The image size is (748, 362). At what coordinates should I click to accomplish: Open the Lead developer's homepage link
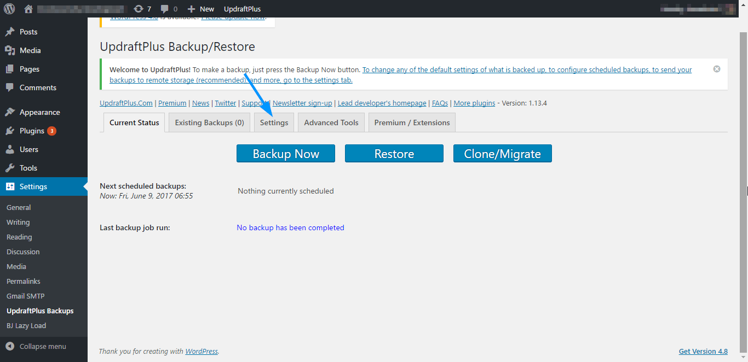tap(382, 103)
